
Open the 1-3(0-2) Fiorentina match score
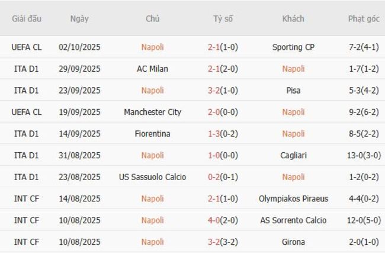pos(223,134)
